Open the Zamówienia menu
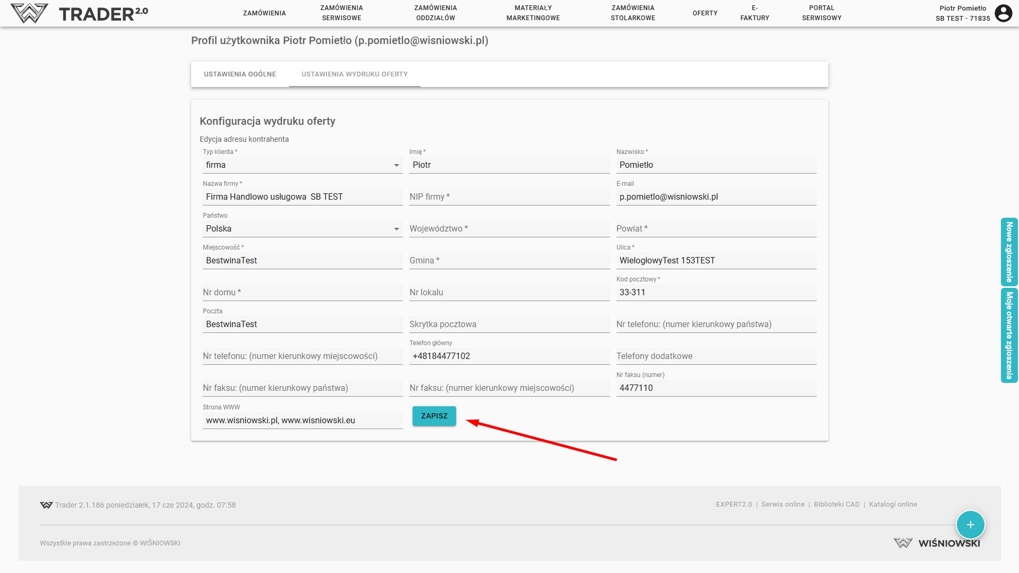Image resolution: width=1019 pixels, height=573 pixels. tap(264, 13)
